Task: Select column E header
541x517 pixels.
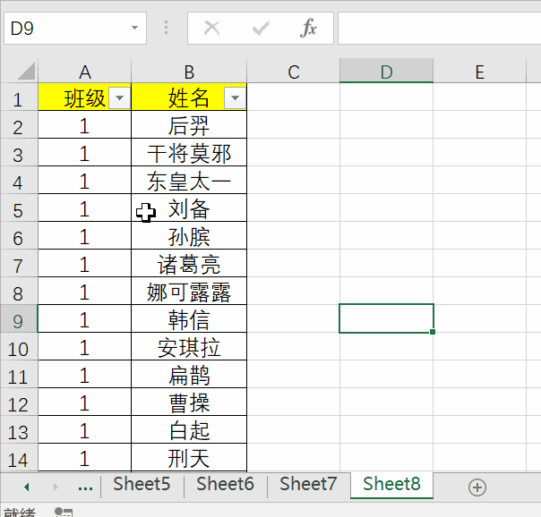Action: 479,72
